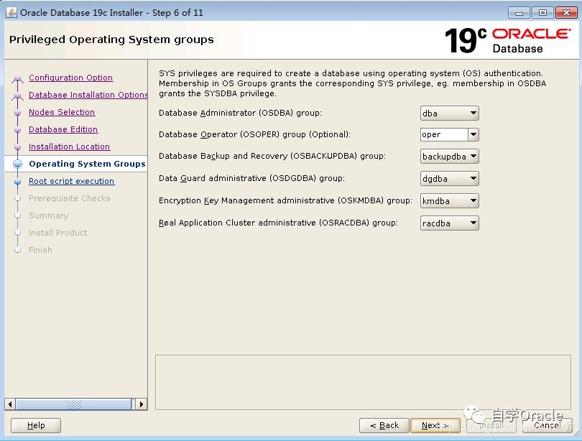Click the Cancel button
582x441 pixels.
coord(547,425)
